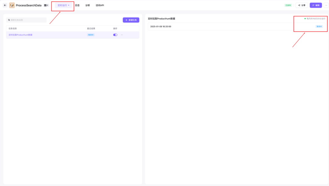Focus the 搜索任务名称 search field

tap(27, 20)
